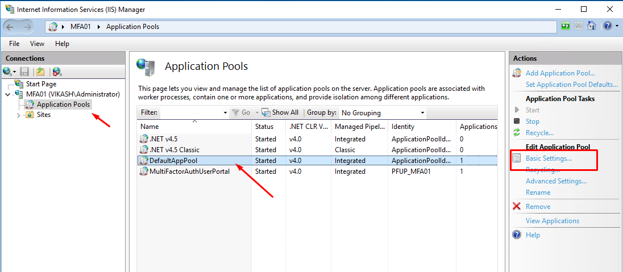
Task: Click MFA01 in the address breadcrumb
Action: pos(81,27)
